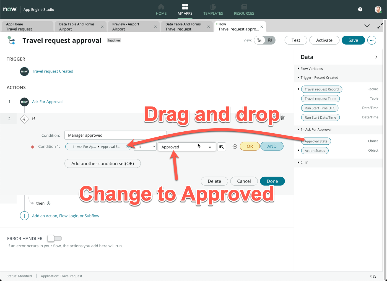Close the Data Table And Forms Airport tab
Viewport: 387px width, 281px height.
click(102, 27)
